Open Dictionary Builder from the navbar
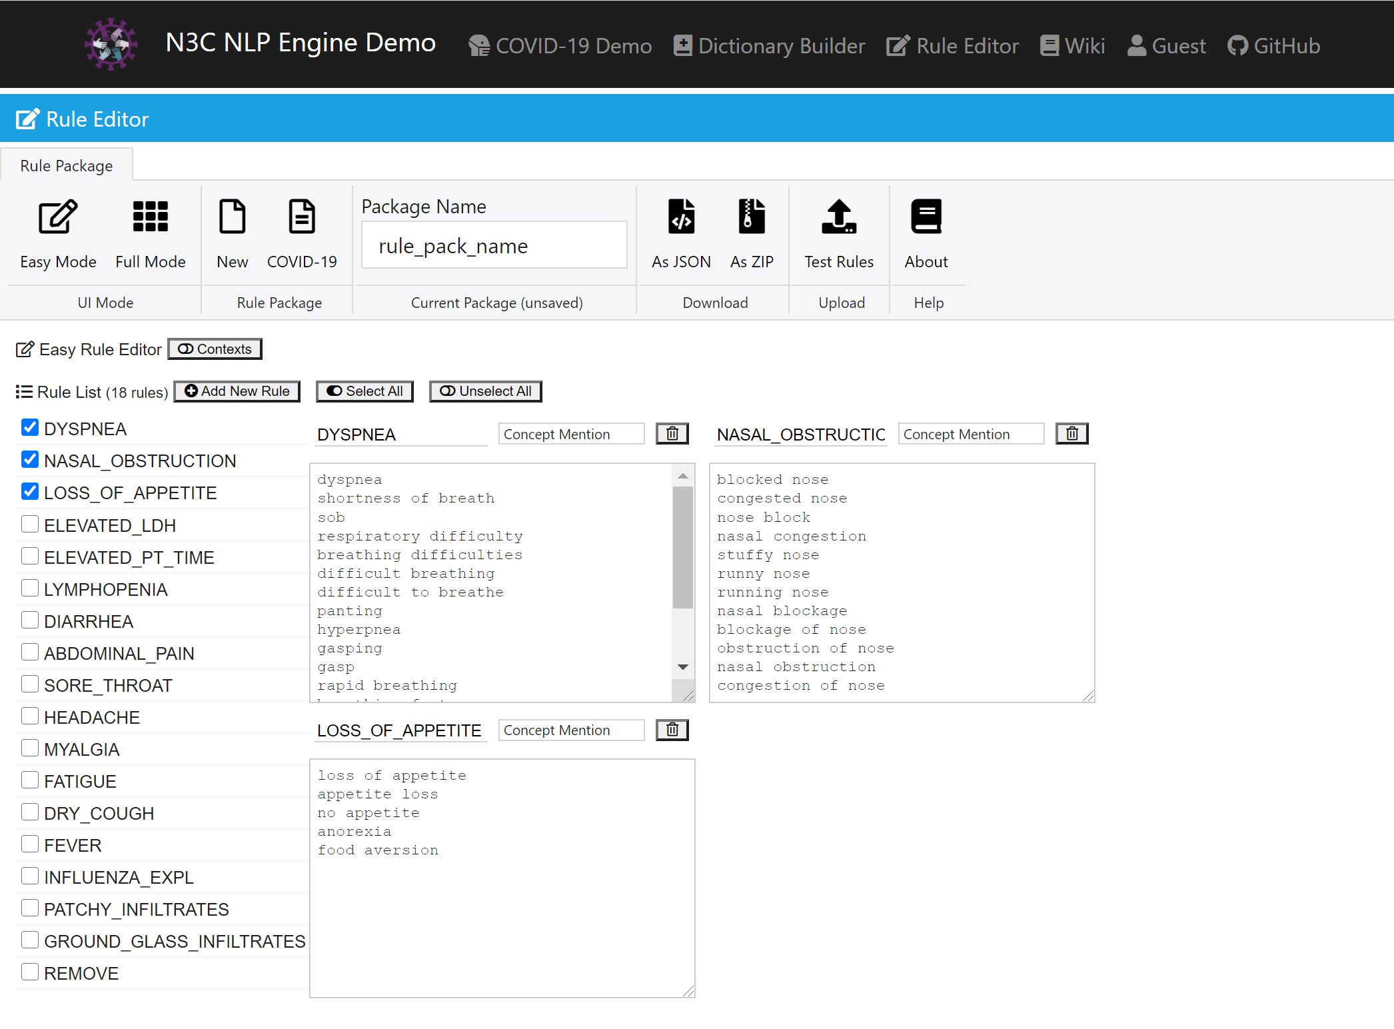 point(769,45)
